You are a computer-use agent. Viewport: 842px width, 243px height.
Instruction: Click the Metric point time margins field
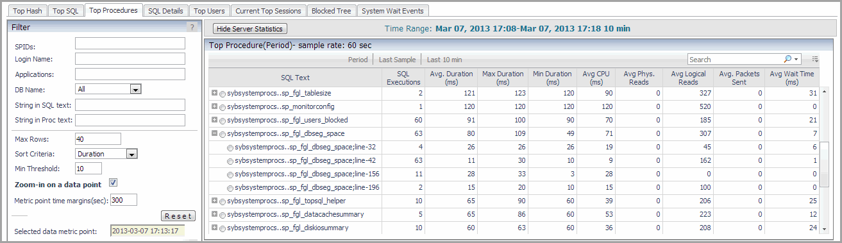pos(124,200)
